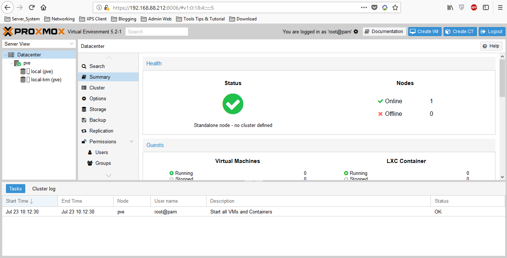Collapse the Permissions submenu arrow

coord(131,141)
